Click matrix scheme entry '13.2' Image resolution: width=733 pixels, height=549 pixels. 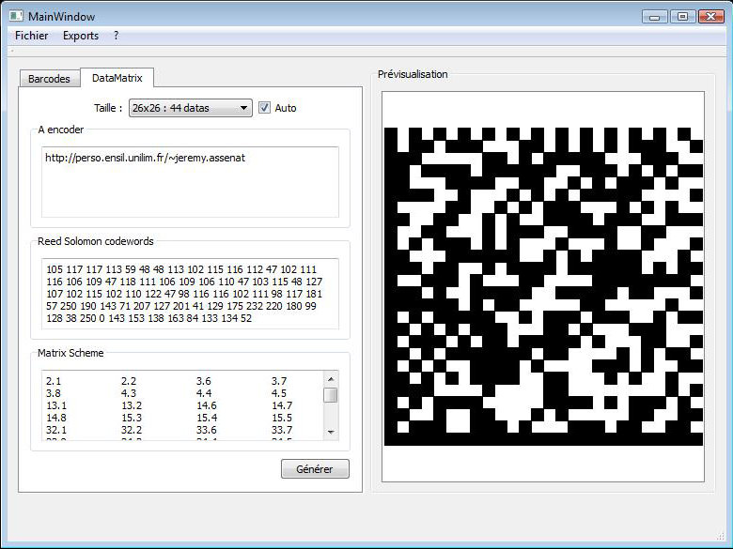click(x=132, y=405)
